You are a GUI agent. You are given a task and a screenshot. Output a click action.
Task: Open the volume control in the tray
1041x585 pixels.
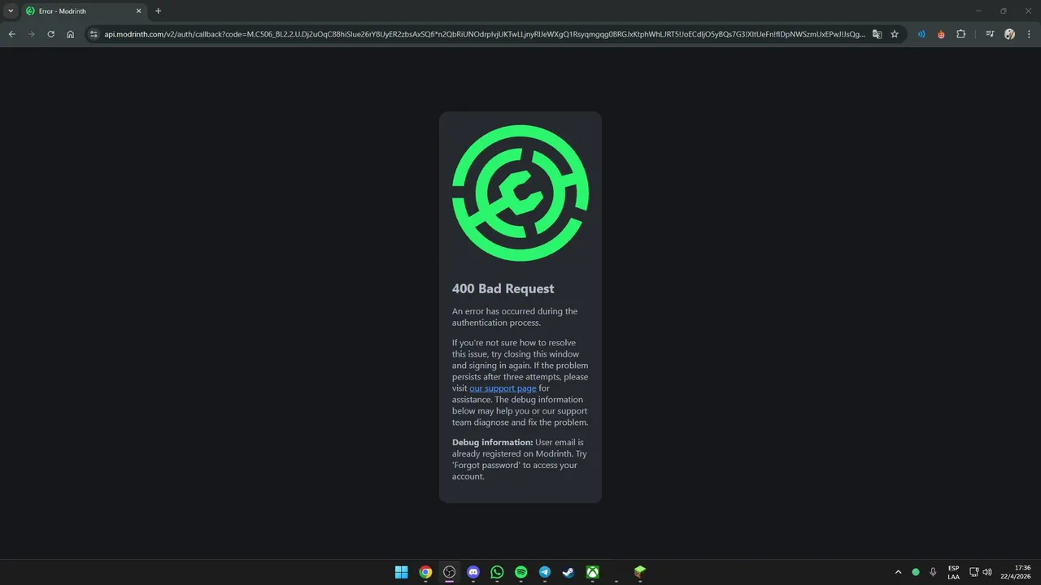point(987,572)
